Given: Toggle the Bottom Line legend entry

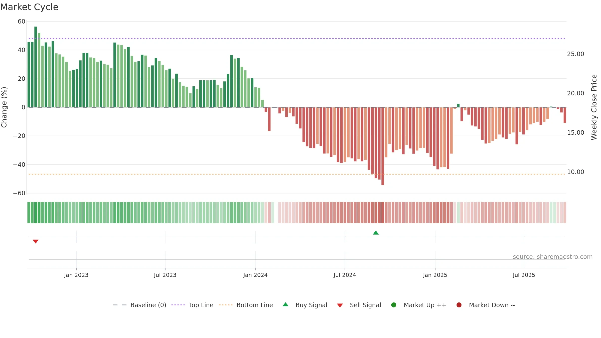Looking at the screenshot, I should pyautogui.click(x=246, y=305).
